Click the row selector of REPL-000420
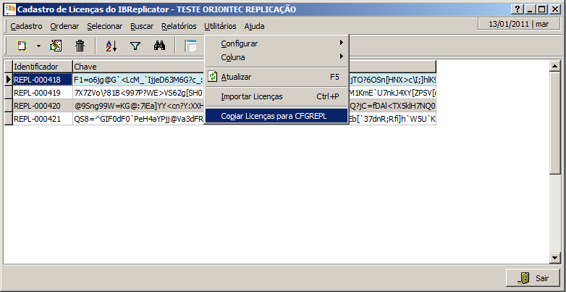Screen dimensions: 566x292 (x=8, y=106)
